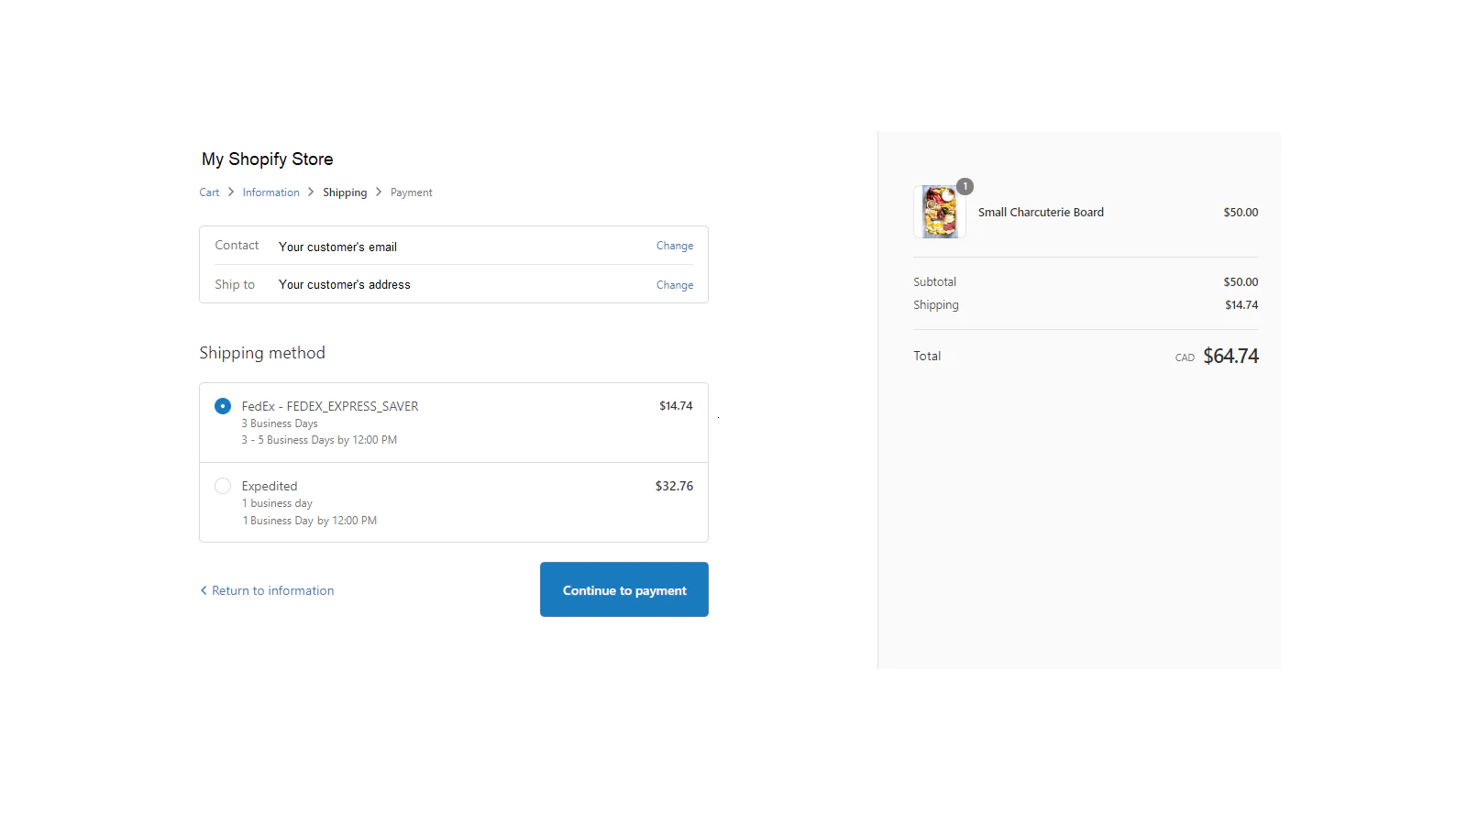Click the breadcrumb chevron between Cart and Information
This screenshot has width=1467, height=825.
(x=228, y=192)
